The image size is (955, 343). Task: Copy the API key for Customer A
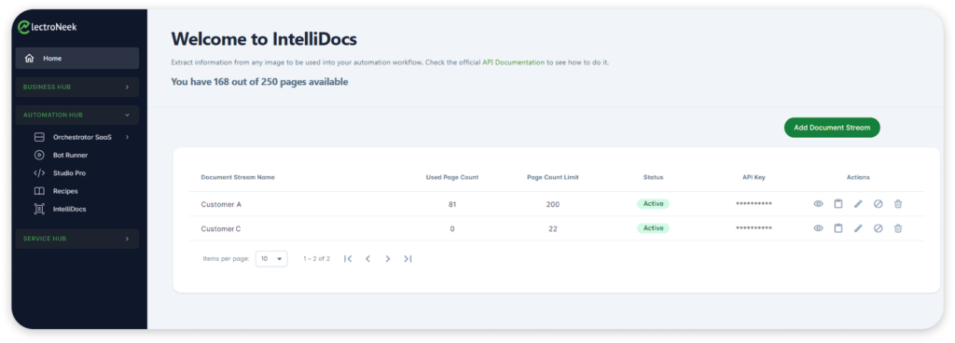click(x=838, y=204)
